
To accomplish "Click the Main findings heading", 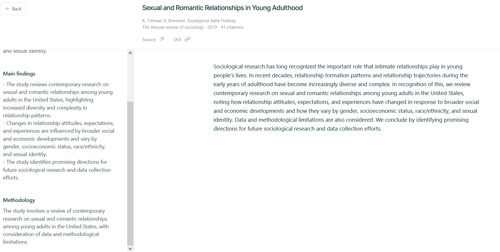I will point(19,74).
